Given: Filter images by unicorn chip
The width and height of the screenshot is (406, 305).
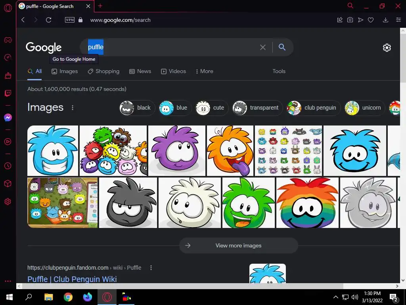Looking at the screenshot, I should 365,108.
